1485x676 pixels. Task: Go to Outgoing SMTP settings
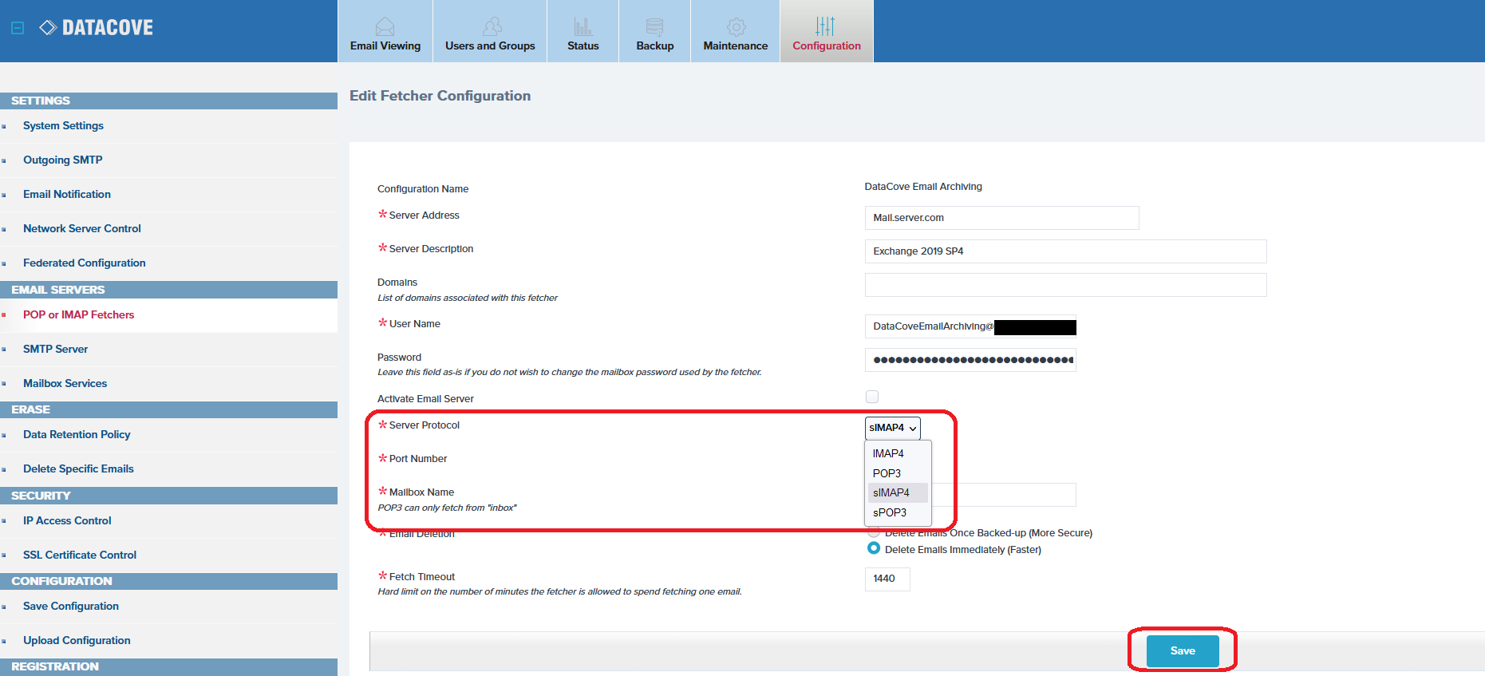pos(63,160)
